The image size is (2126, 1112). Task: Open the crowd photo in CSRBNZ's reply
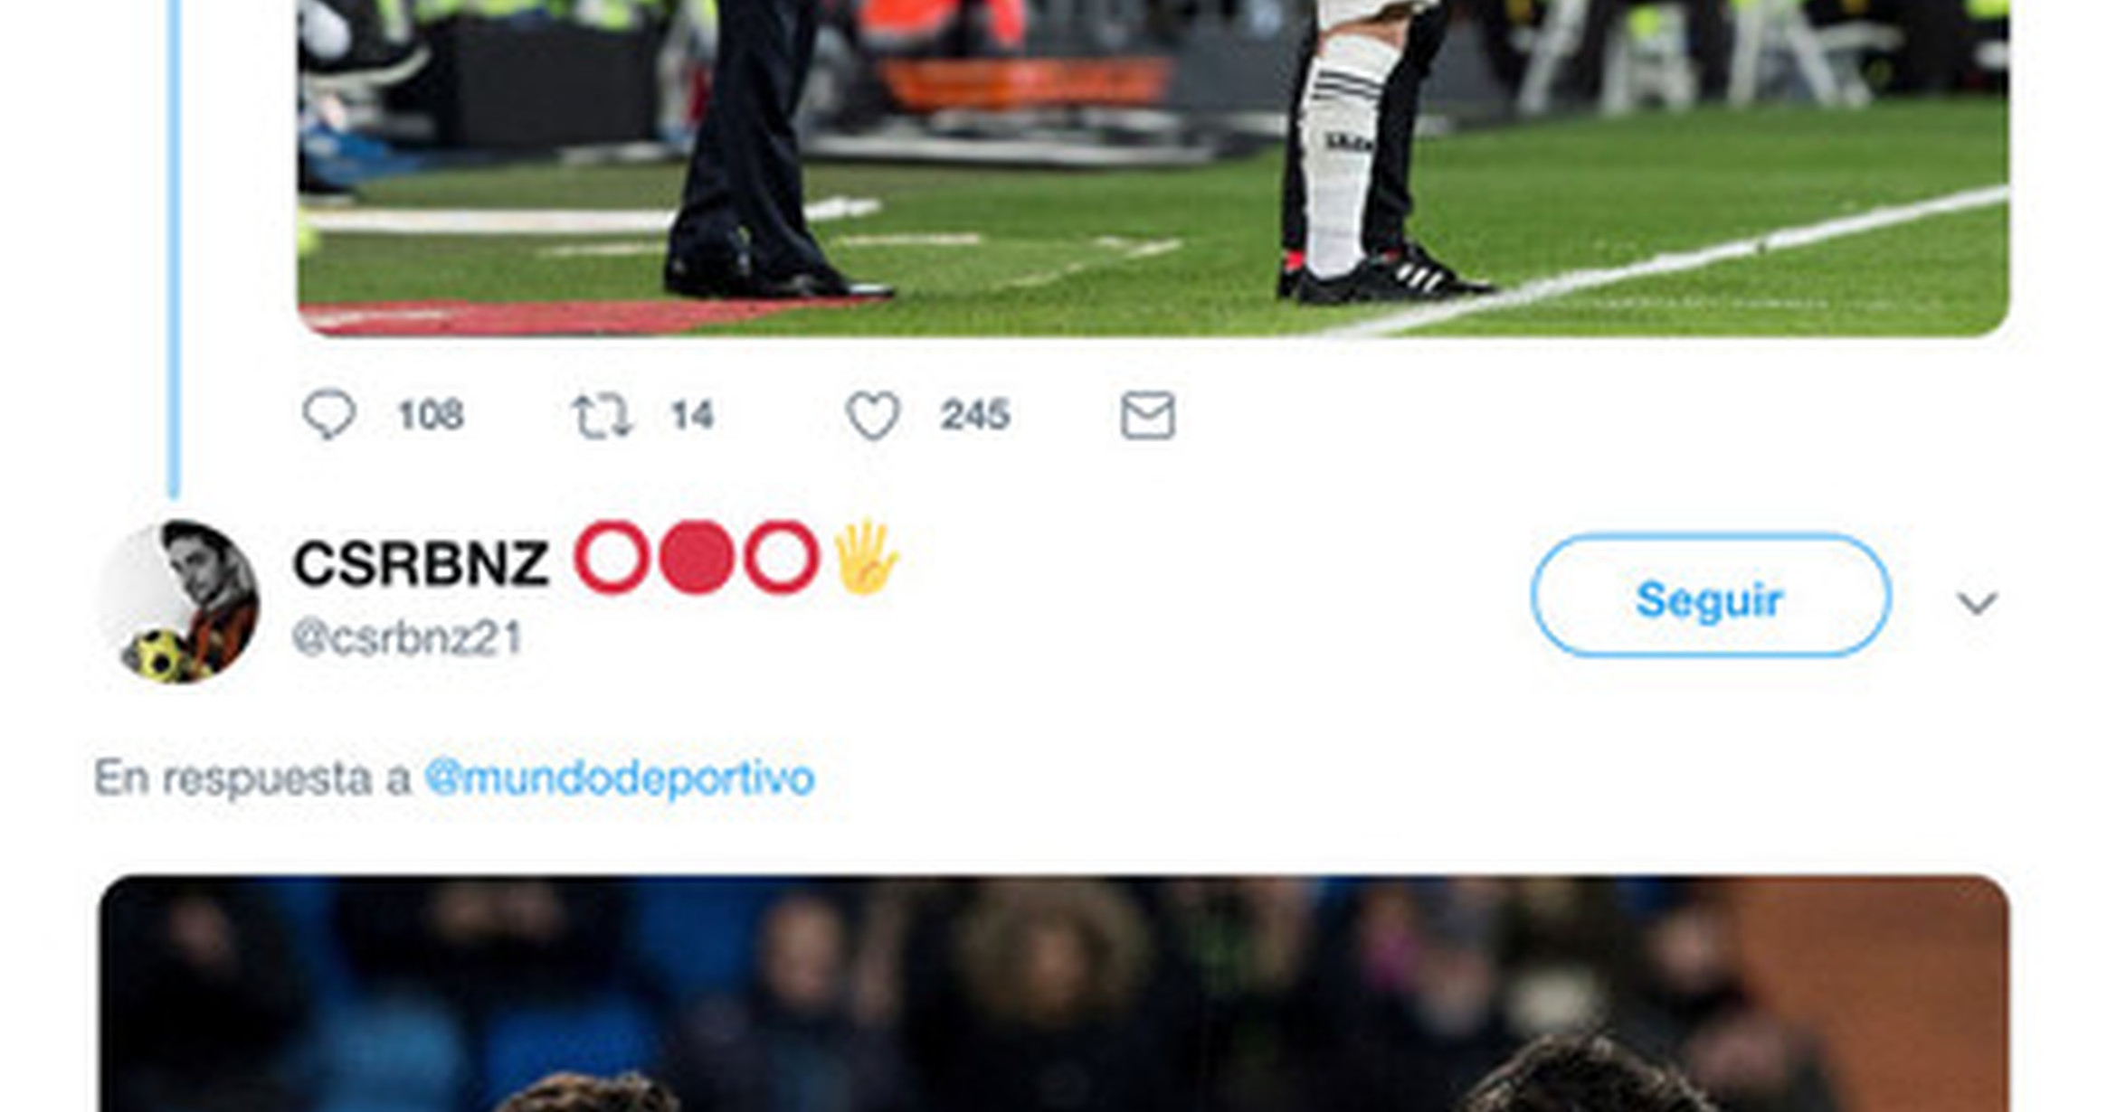pyautogui.click(x=1055, y=994)
